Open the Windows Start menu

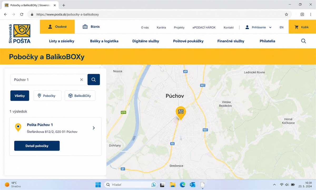tap(98, 184)
